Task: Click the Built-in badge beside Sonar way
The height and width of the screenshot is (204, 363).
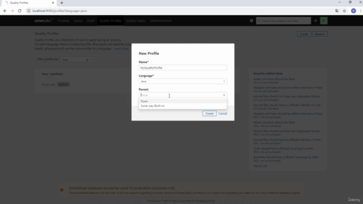Action: coord(64,84)
